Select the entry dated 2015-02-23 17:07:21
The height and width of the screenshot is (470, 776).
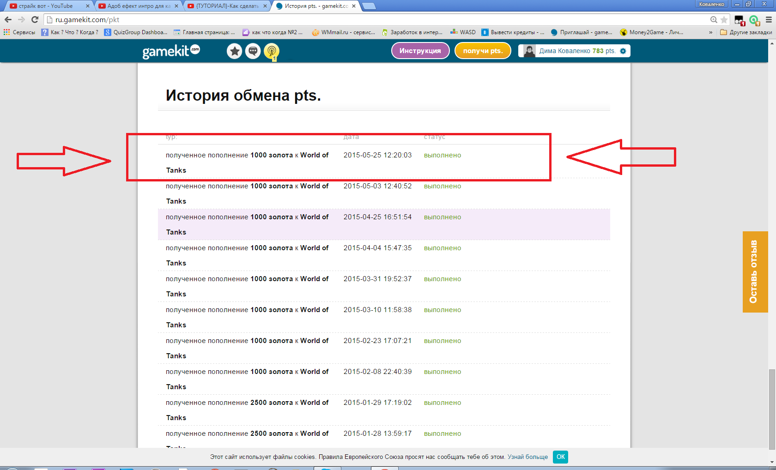coord(384,348)
